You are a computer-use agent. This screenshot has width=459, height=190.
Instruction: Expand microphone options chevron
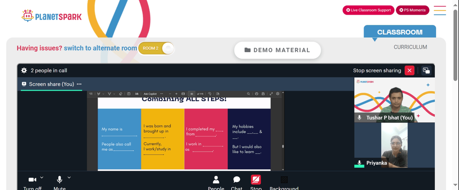click(x=69, y=177)
